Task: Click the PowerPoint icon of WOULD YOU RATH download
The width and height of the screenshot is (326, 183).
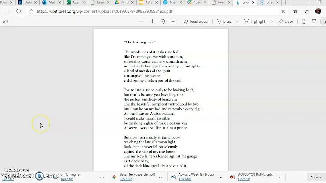Action: click(x=232, y=177)
